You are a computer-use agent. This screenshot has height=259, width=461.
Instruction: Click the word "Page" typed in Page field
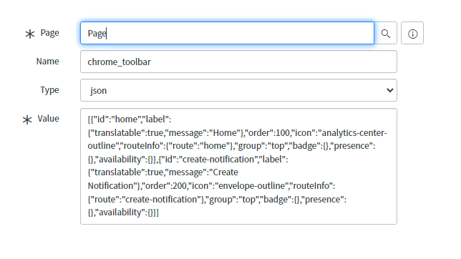coord(97,34)
